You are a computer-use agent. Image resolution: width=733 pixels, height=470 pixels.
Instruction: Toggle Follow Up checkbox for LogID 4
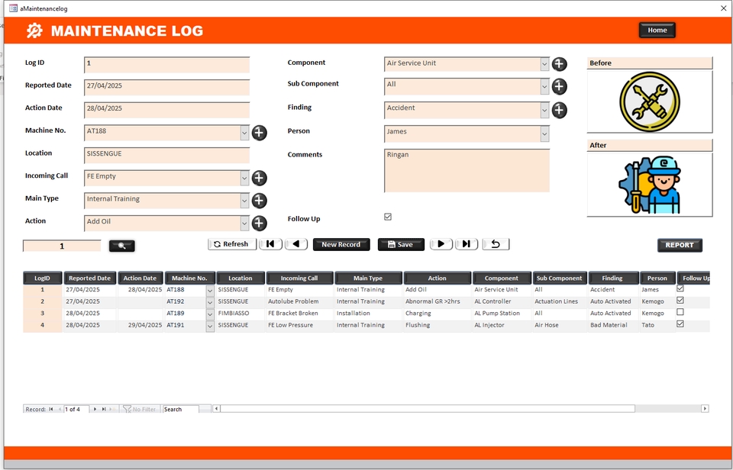pyautogui.click(x=680, y=324)
